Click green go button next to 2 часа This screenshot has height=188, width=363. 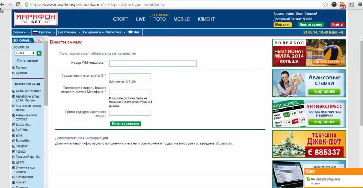[x=39, y=53]
